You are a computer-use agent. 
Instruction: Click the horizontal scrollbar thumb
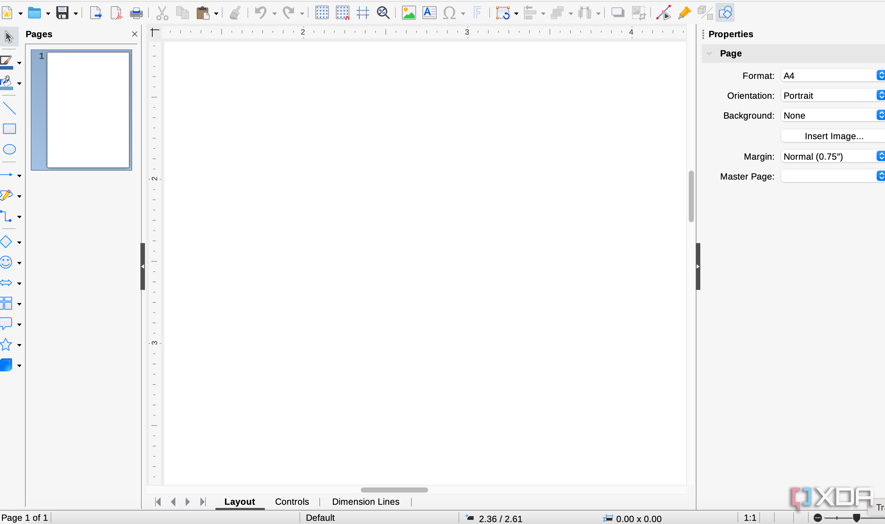[x=394, y=490]
